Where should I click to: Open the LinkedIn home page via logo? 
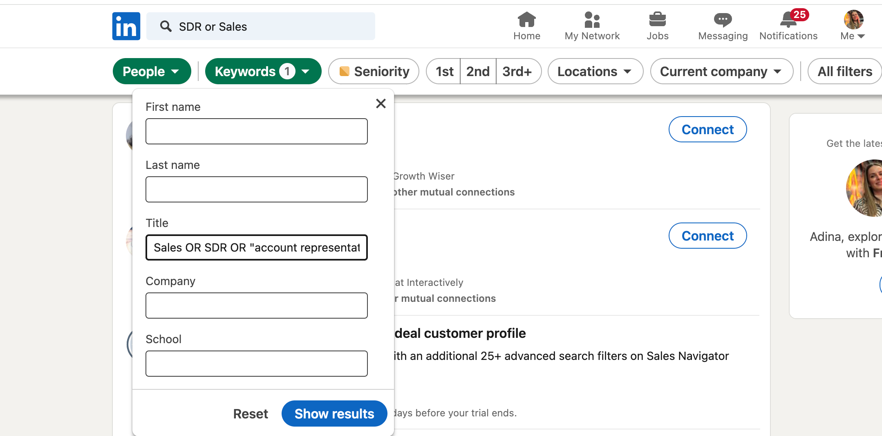click(x=126, y=26)
